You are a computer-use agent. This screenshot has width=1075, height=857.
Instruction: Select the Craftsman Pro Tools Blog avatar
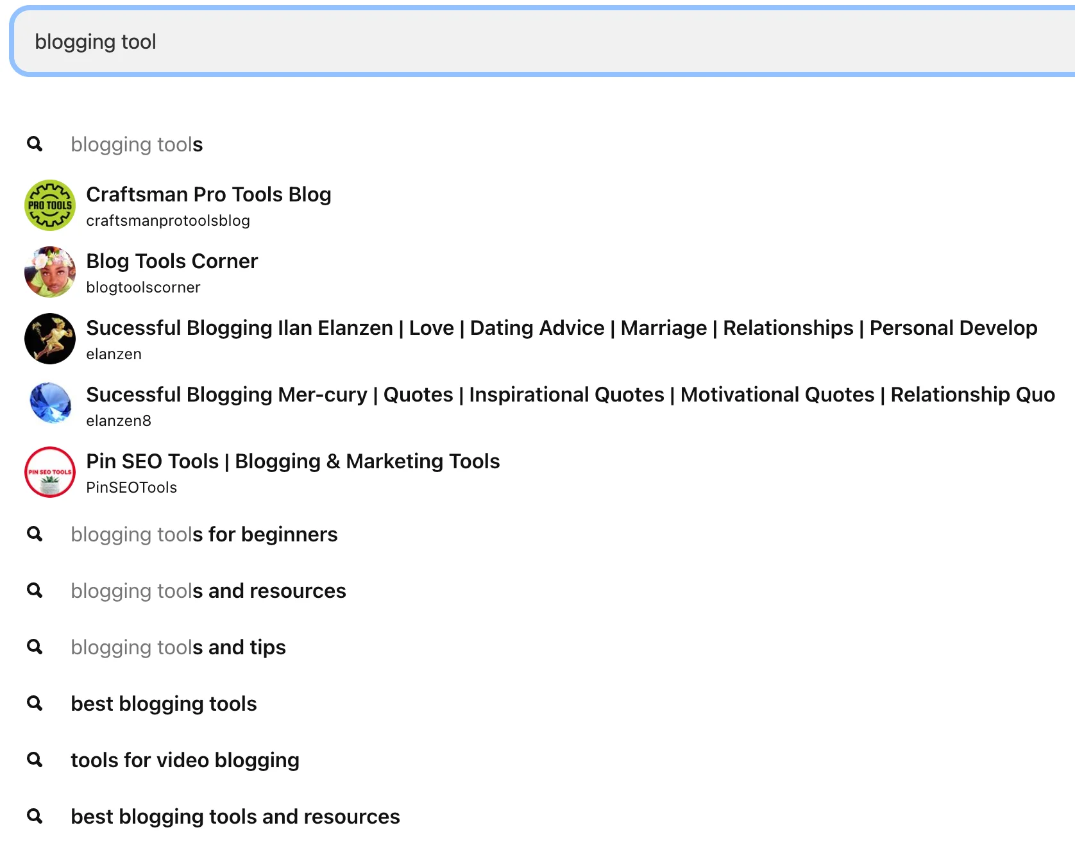pyautogui.click(x=49, y=205)
